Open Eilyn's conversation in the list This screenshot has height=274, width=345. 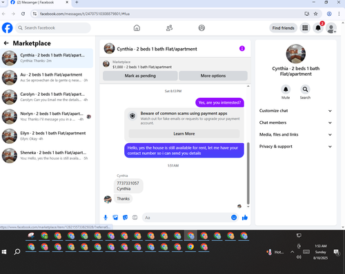(47, 136)
